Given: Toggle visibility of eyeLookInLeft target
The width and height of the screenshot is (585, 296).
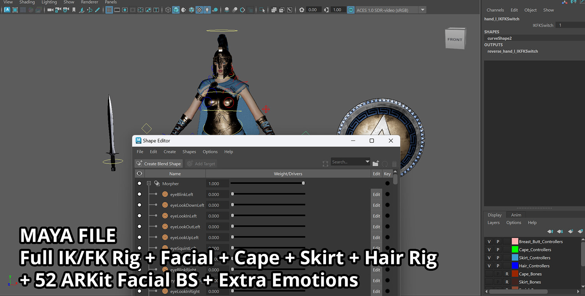Looking at the screenshot, I should [x=140, y=216].
